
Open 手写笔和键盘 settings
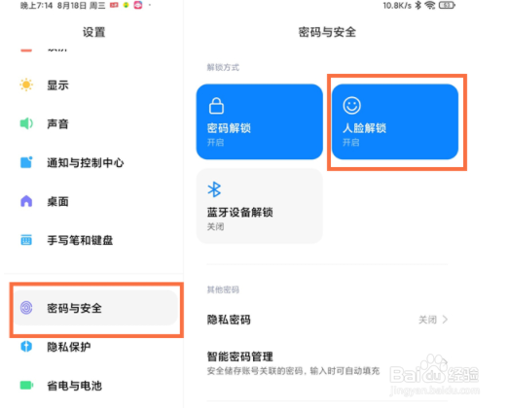click(x=94, y=240)
